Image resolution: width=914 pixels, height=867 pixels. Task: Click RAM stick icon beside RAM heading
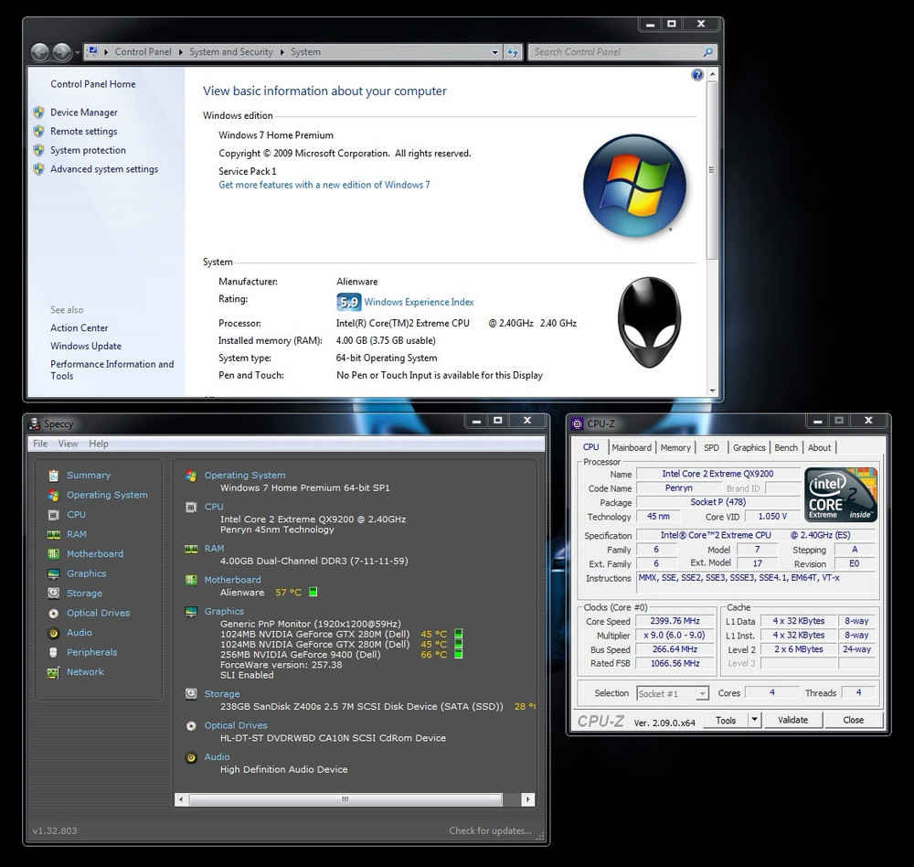191,549
